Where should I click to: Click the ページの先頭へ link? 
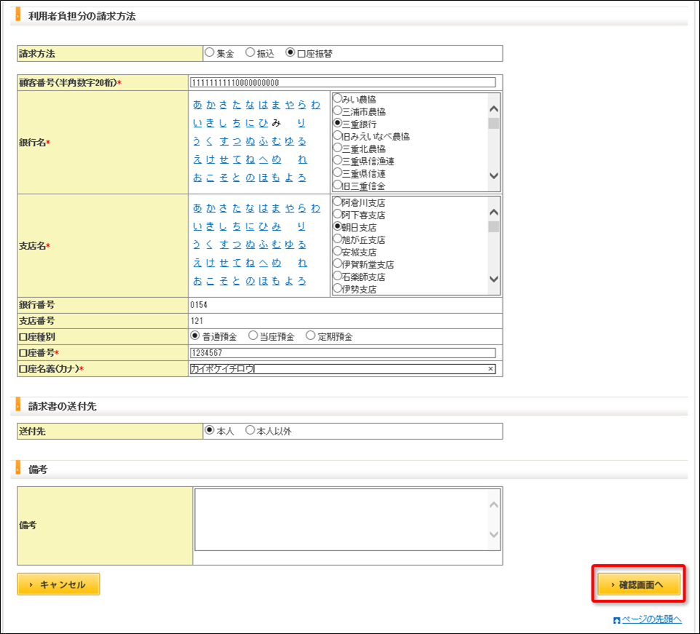652,619
